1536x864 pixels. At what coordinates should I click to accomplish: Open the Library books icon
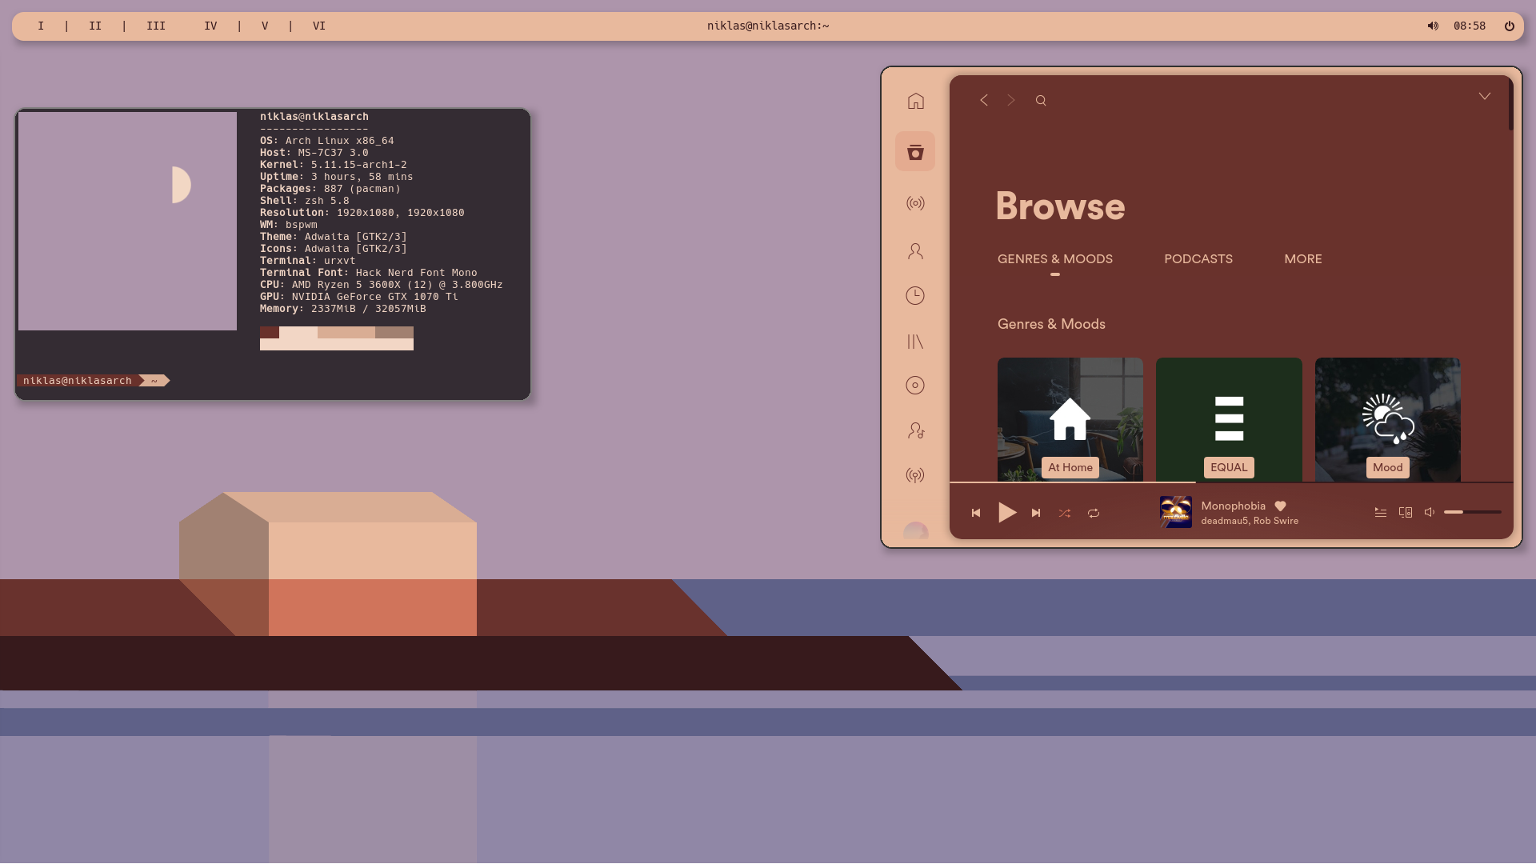915,342
